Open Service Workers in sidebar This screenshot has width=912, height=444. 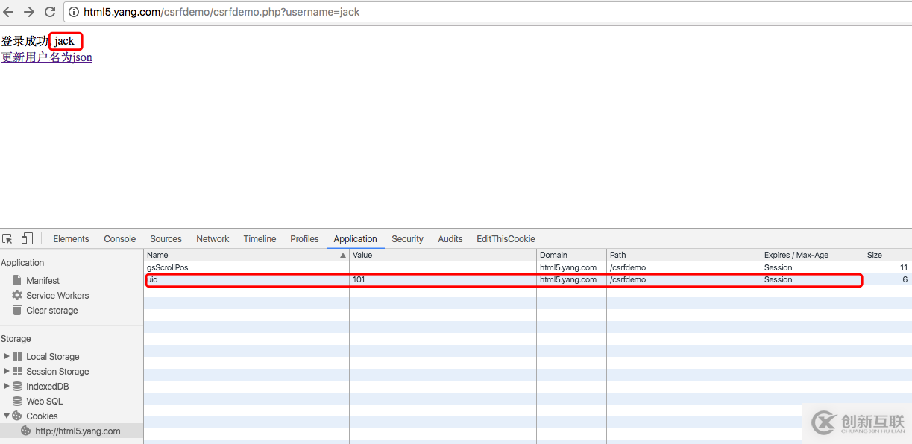click(x=57, y=296)
